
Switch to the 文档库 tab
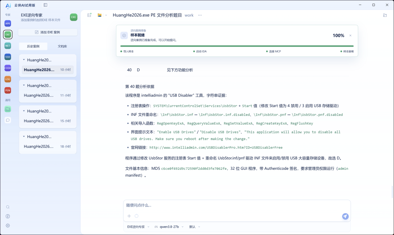coord(62,46)
